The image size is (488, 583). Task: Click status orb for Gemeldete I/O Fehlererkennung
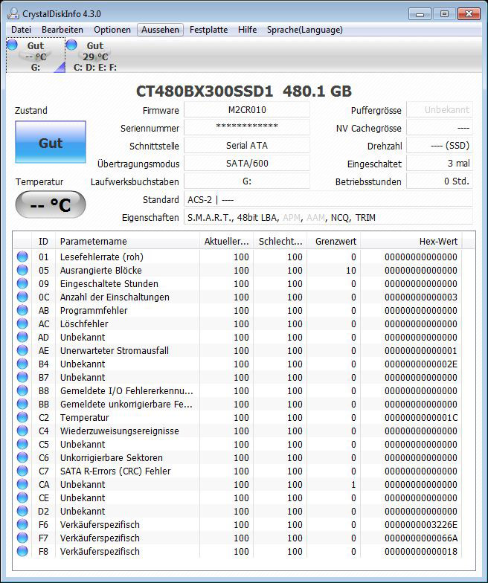pos(22,390)
